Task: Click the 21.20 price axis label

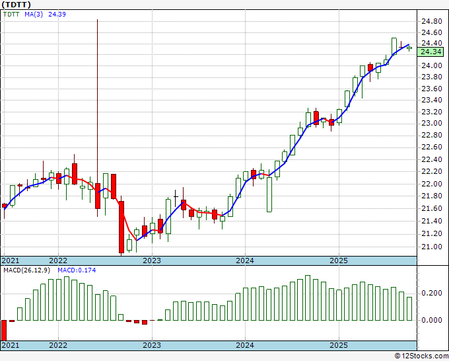Action: point(432,233)
